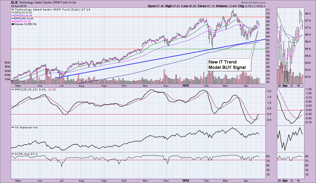This screenshot has width=316, height=183.
Task: Click the -0.5 PMO axis label
Action: pos(269,120)
